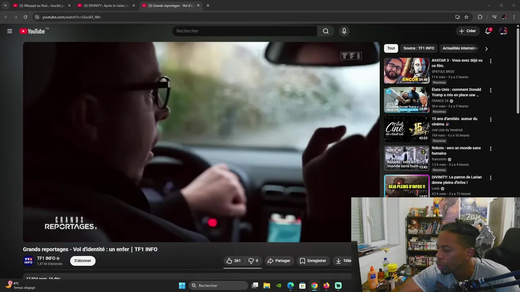This screenshot has width=520, height=292.
Task: Select the Actualités internationales chip
Action: point(460,48)
